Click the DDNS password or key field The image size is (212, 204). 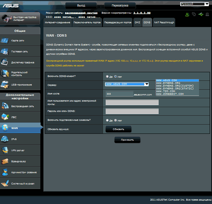click(132, 111)
